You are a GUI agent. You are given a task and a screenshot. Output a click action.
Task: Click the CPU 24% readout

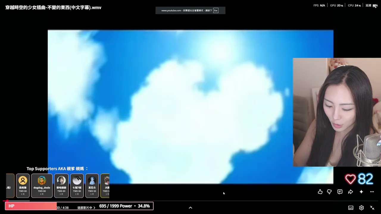click(354, 5)
